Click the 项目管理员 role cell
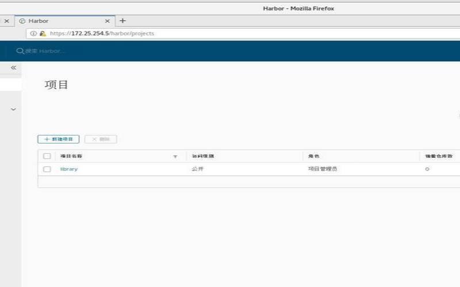 pos(323,169)
